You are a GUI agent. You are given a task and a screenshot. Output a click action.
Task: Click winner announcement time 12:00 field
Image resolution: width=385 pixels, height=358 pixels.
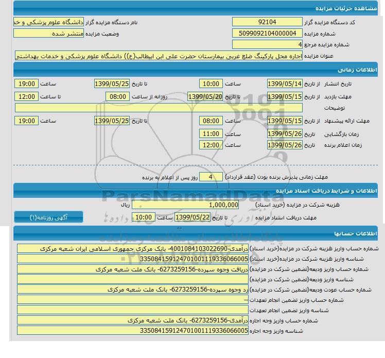[211, 145]
